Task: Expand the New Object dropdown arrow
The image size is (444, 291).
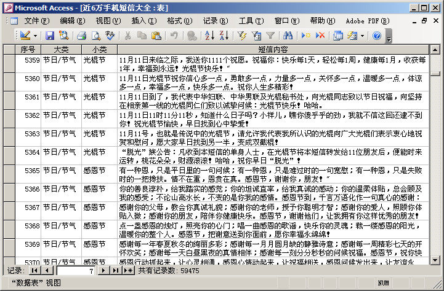Action: point(362,36)
